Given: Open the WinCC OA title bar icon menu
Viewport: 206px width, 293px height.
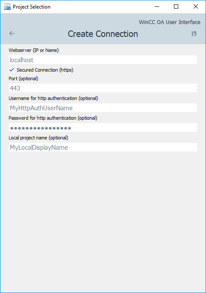Looking at the screenshot, I should point(7,7).
